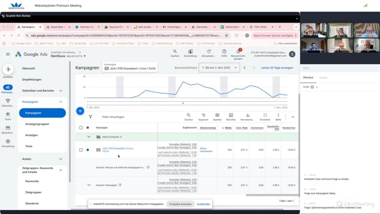The width and height of the screenshot is (380, 214).
Task: Click the browser reload button
Action: click(19, 36)
